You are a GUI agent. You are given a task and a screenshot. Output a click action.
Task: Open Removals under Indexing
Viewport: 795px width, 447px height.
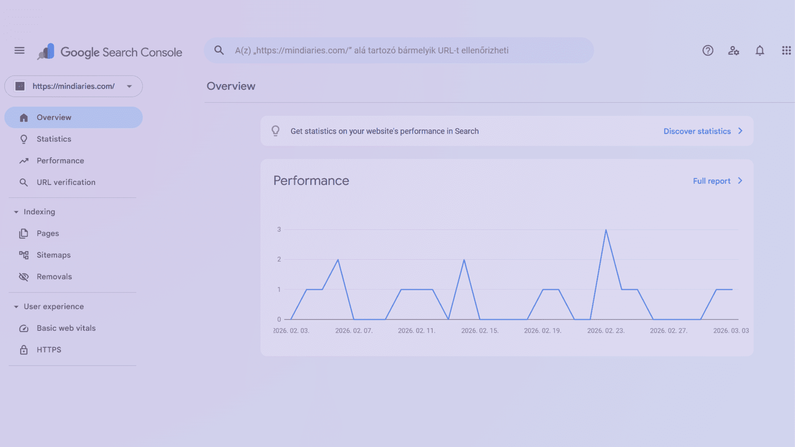coord(74,277)
